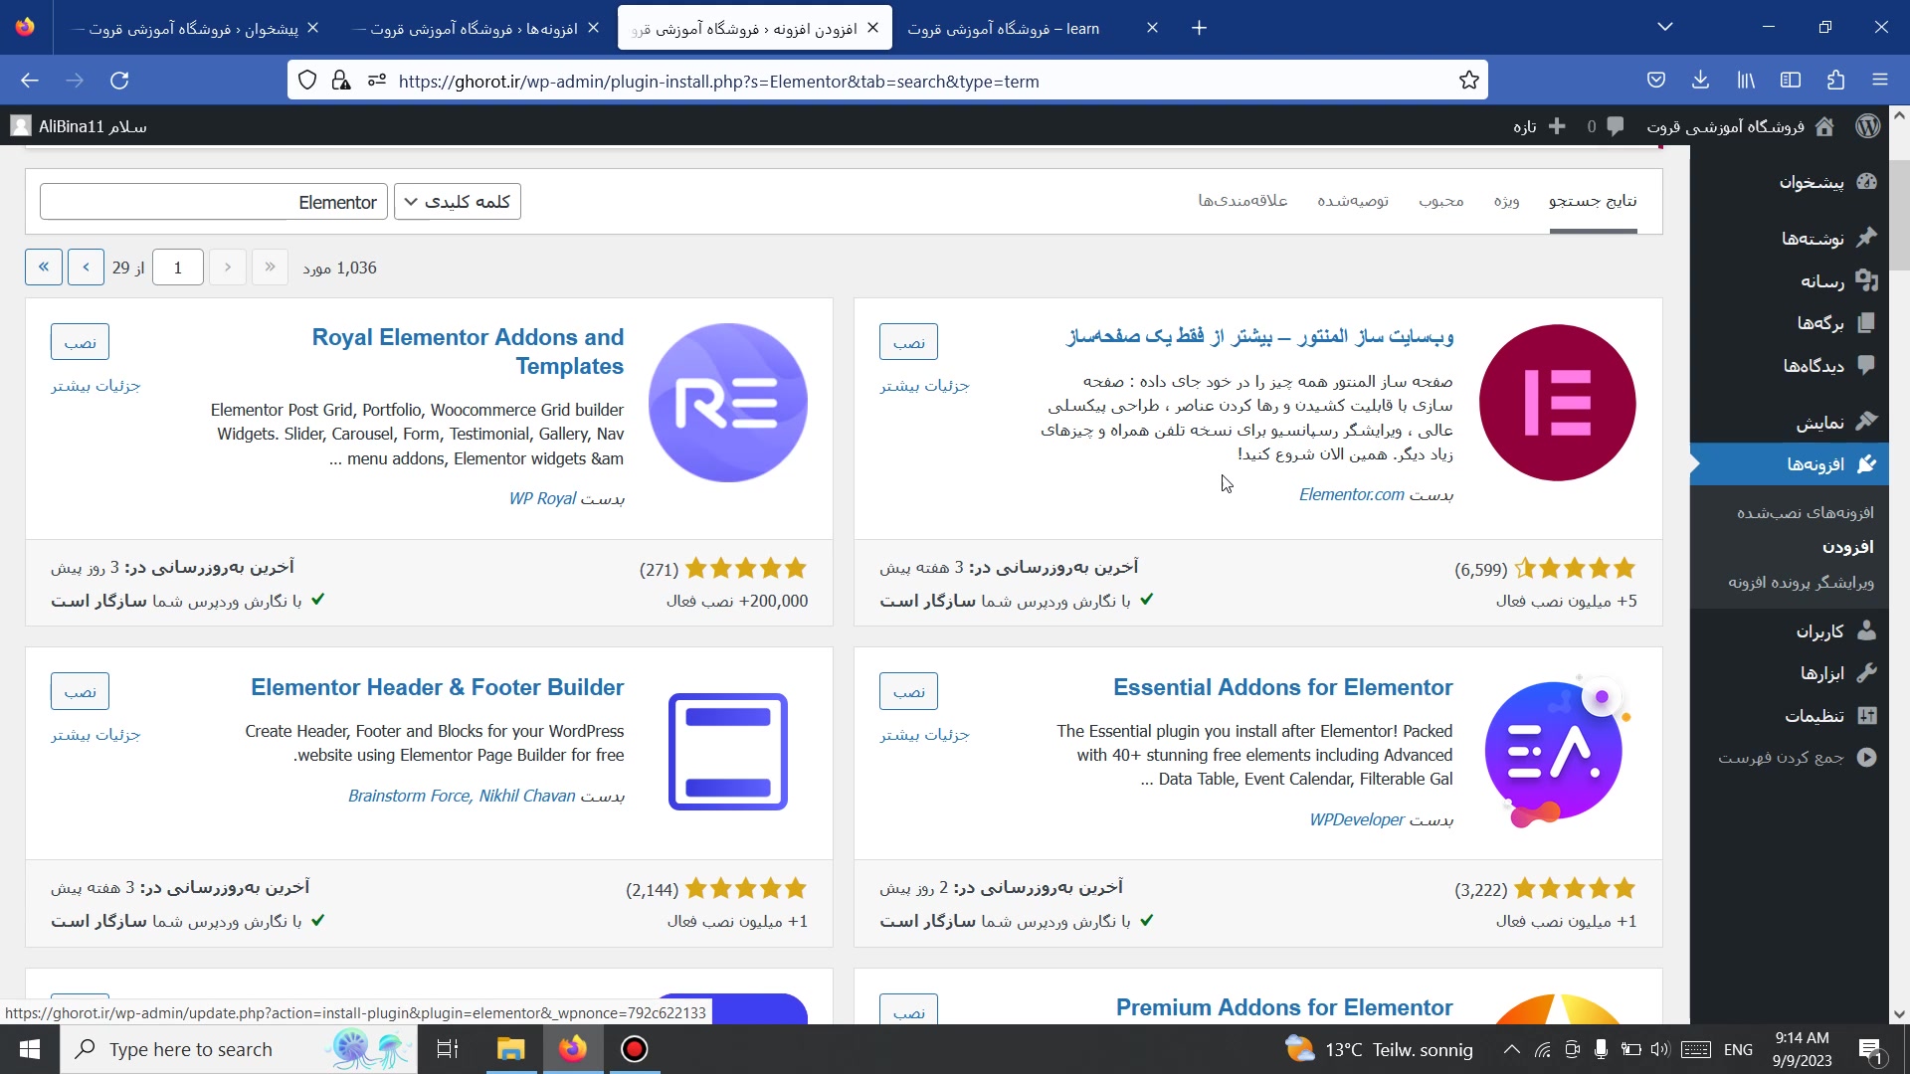Save to Pocket icon in toolbar

point(1655,81)
